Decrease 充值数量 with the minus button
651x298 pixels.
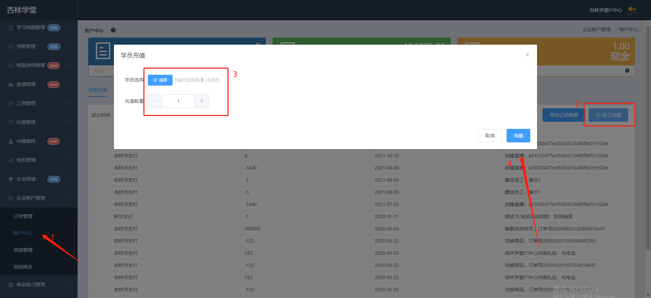point(155,101)
